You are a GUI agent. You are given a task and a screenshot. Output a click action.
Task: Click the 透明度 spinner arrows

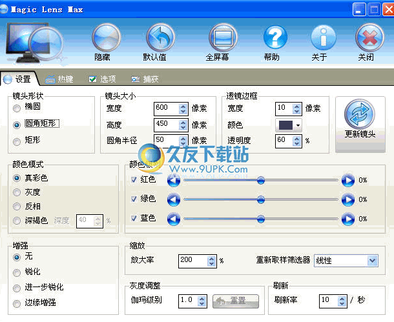click(296, 141)
